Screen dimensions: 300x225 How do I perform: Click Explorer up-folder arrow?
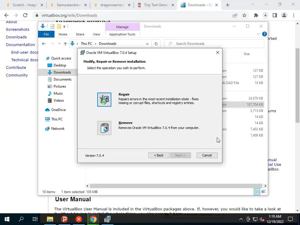(x=65, y=44)
